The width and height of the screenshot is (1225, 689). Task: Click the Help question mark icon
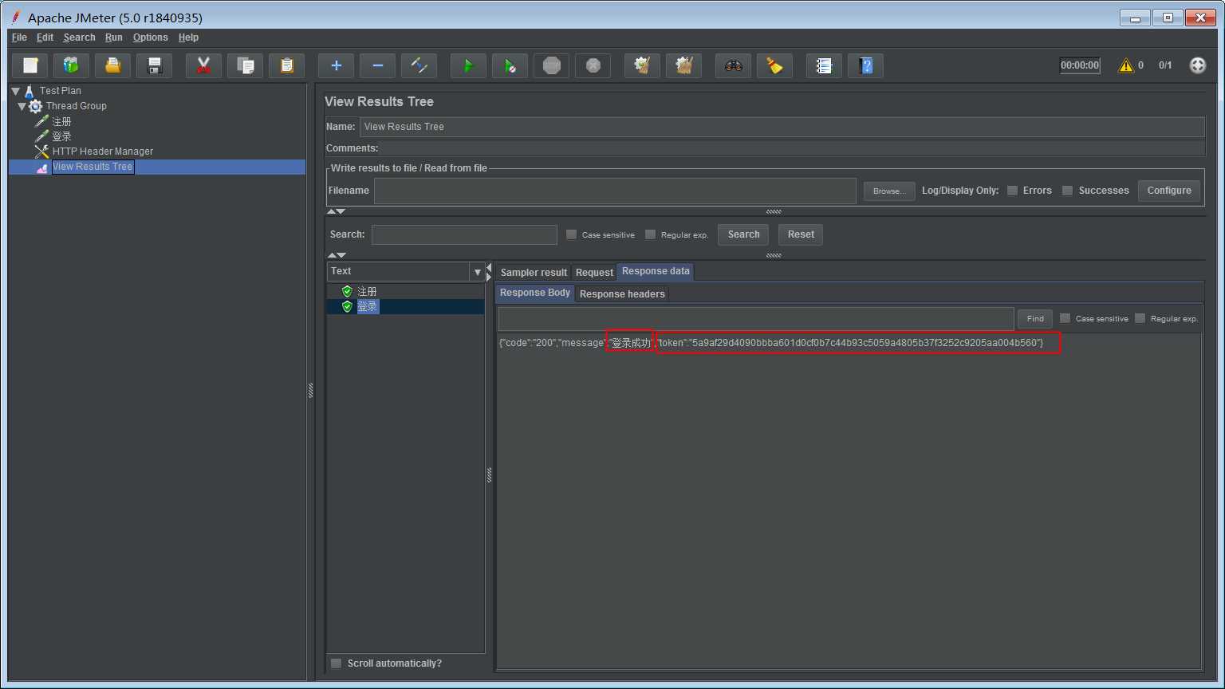(866, 65)
